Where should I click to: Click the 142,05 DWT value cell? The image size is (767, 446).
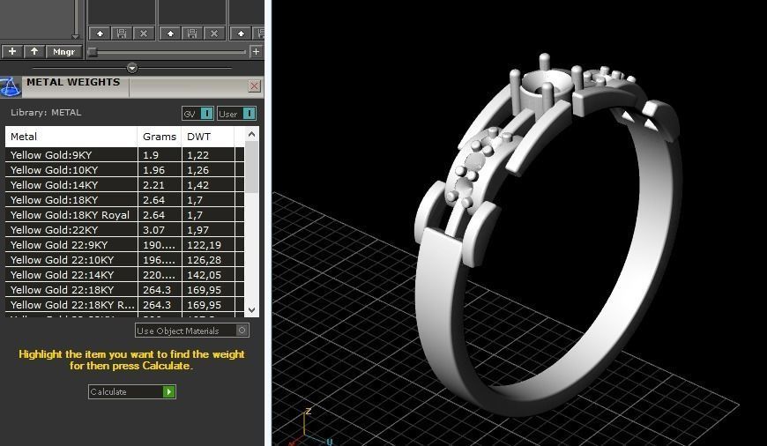208,275
